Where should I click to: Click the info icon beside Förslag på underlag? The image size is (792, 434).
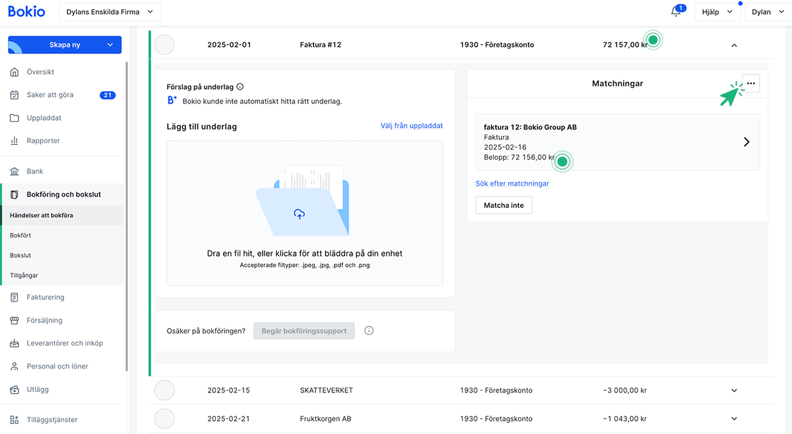(240, 86)
